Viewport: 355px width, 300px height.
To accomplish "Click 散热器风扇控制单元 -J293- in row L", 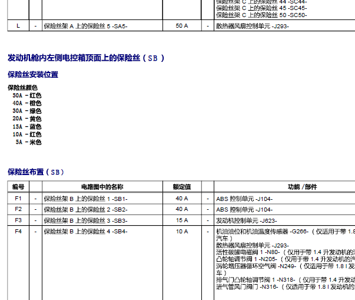I will click(253, 27).
